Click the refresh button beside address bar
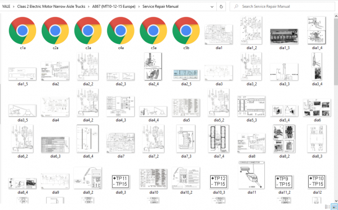The width and height of the screenshot is (338, 210). (x=221, y=7)
